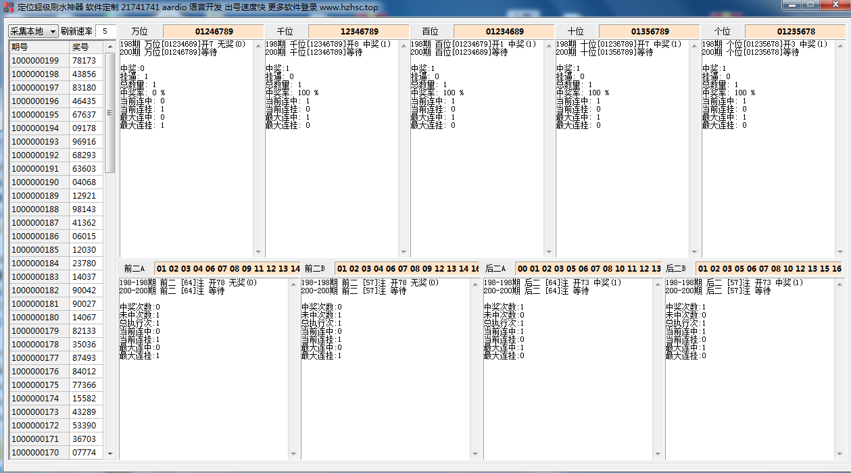Click the 百位 number field 01234689
The image size is (851, 473).
pos(504,32)
